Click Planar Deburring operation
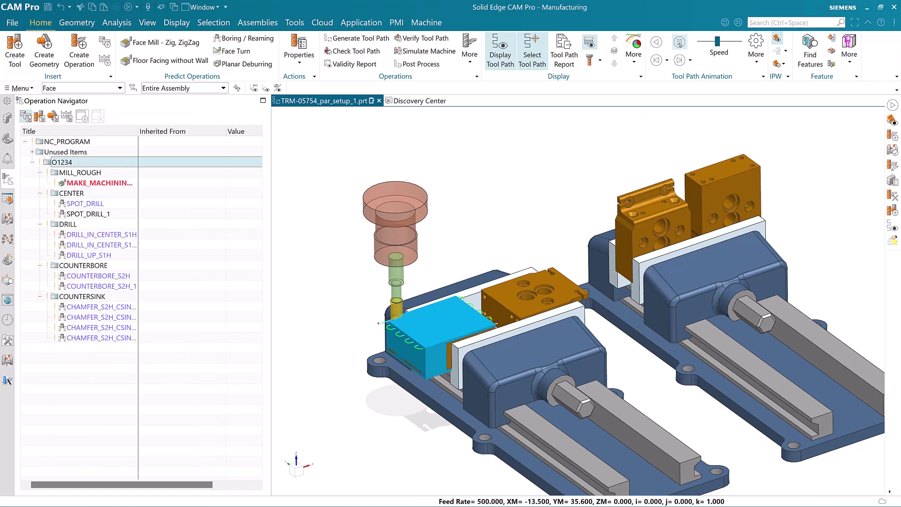 [243, 64]
